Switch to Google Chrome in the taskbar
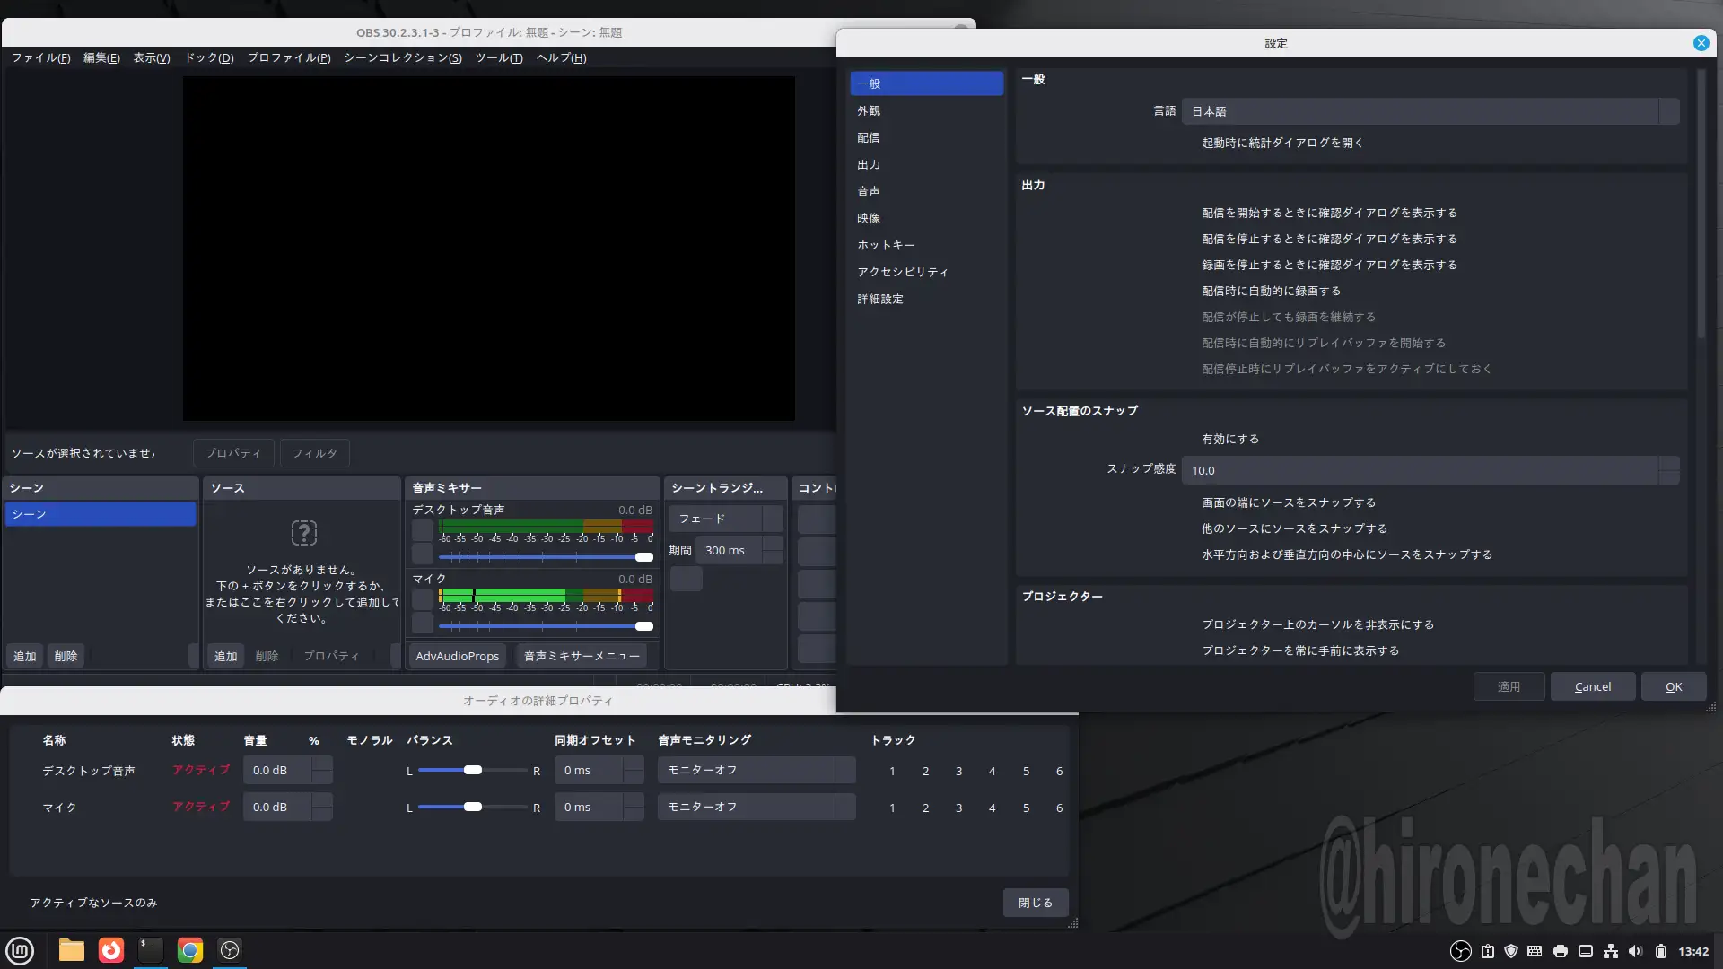The image size is (1723, 969). (x=189, y=950)
